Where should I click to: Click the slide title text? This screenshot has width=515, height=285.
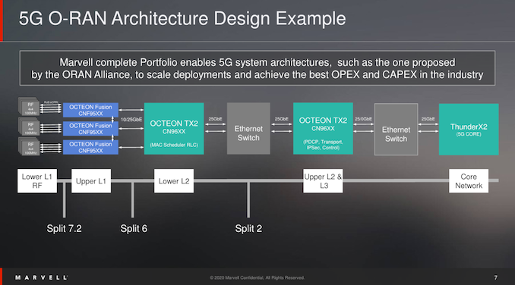182,18
